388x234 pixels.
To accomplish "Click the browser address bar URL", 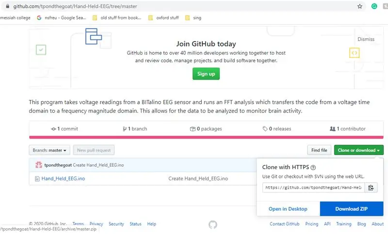I will tap(75, 6).
